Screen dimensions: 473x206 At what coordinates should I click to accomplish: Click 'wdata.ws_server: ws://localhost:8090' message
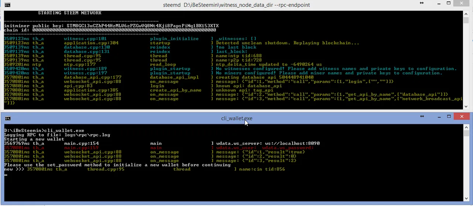click(268, 144)
